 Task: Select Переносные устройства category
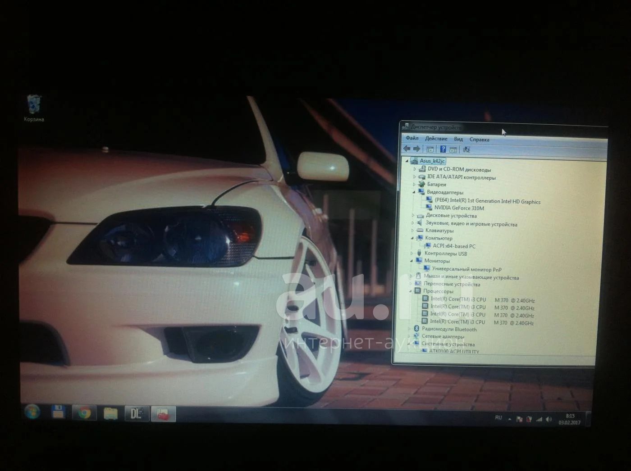452,284
